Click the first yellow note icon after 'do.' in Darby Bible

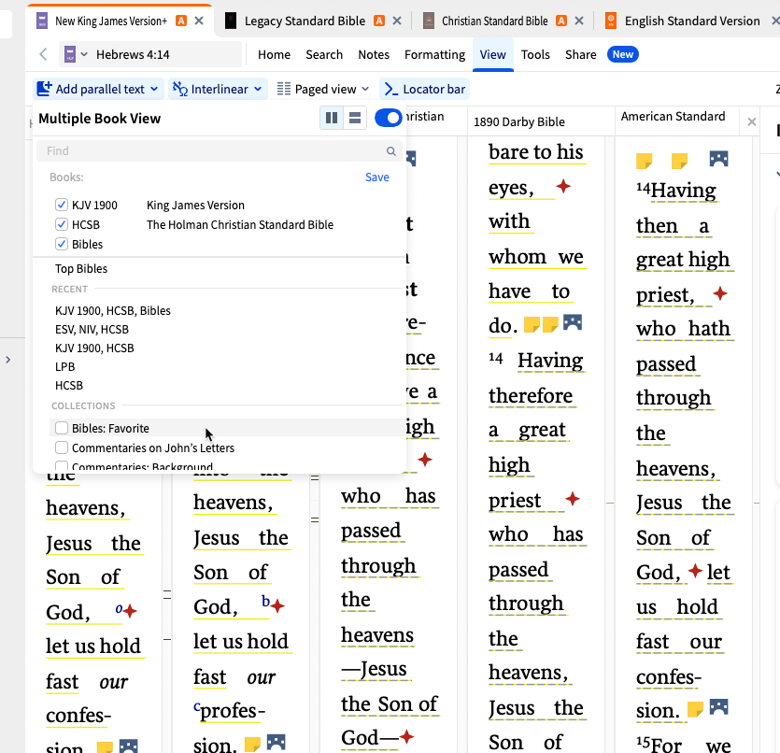pos(532,324)
